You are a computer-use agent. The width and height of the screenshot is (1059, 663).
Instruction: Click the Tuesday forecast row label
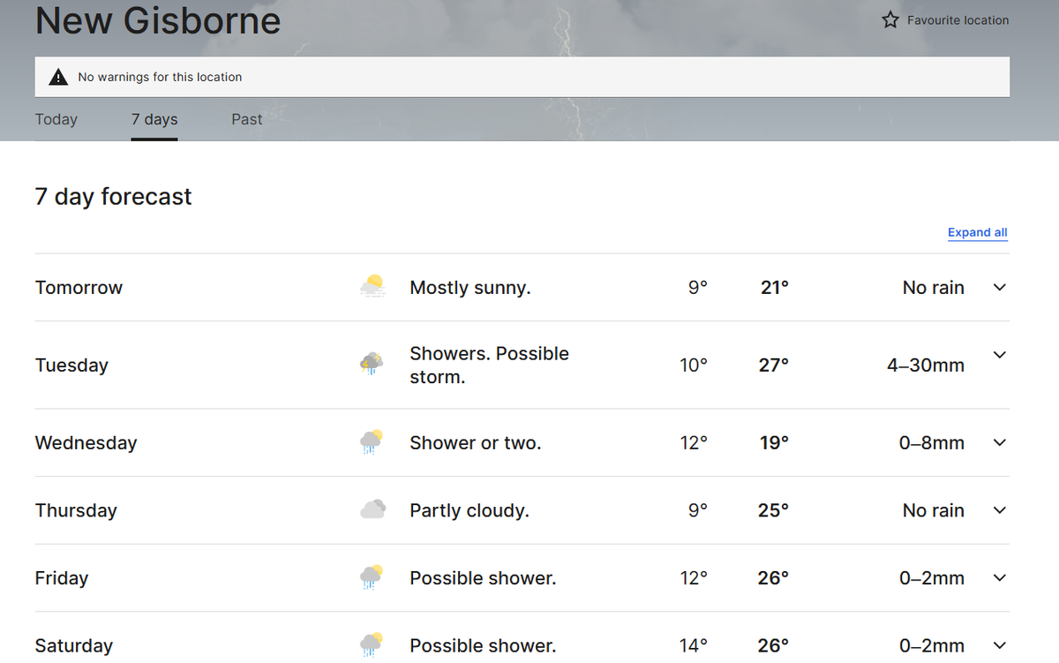[x=71, y=365]
